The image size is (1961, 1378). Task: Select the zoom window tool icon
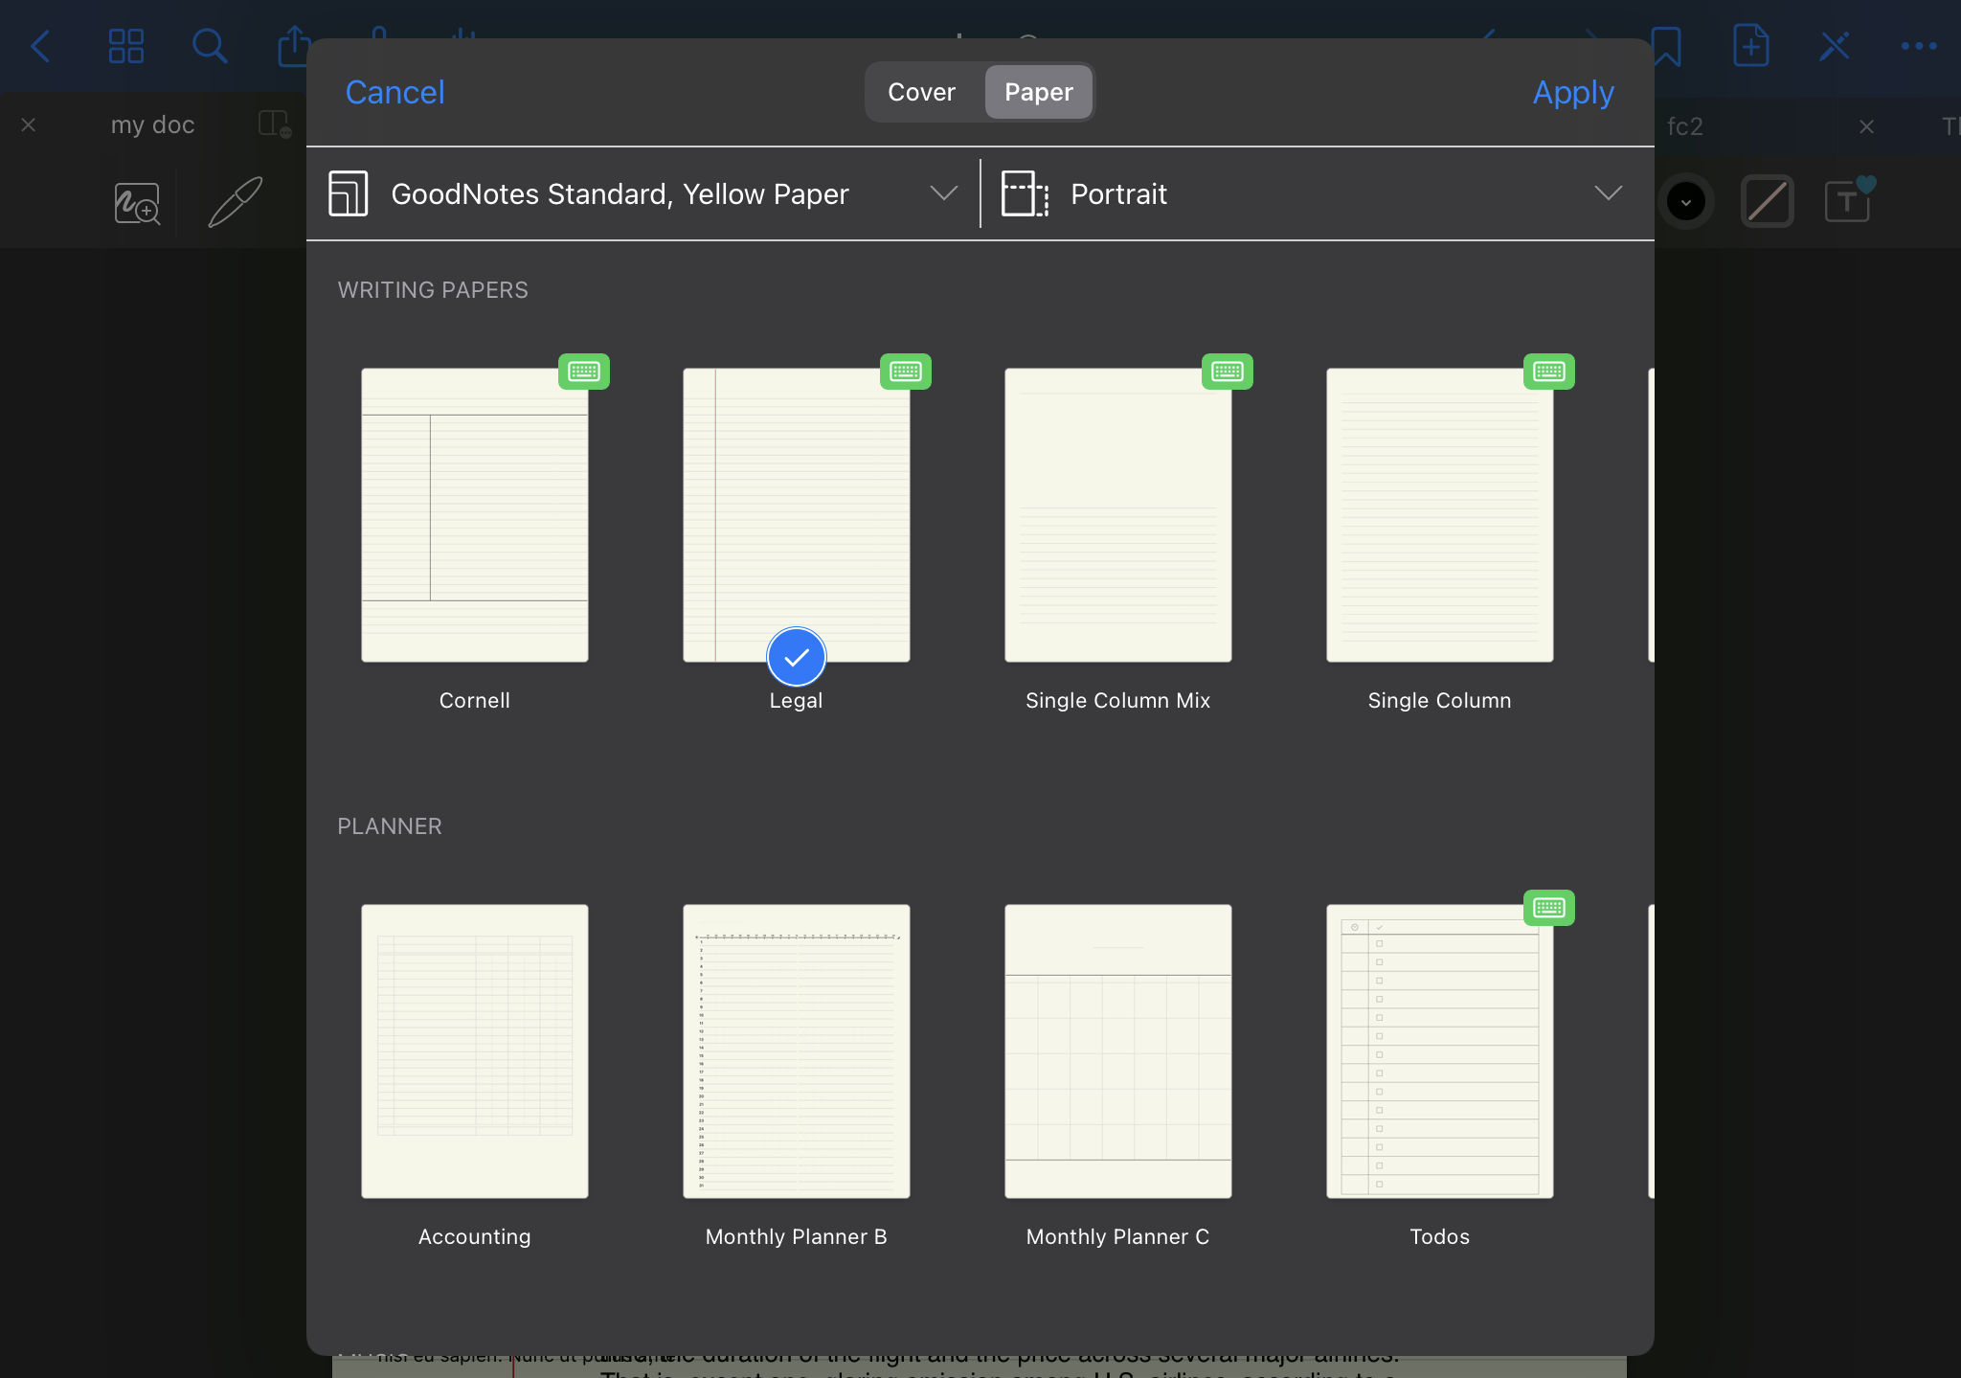click(x=137, y=204)
